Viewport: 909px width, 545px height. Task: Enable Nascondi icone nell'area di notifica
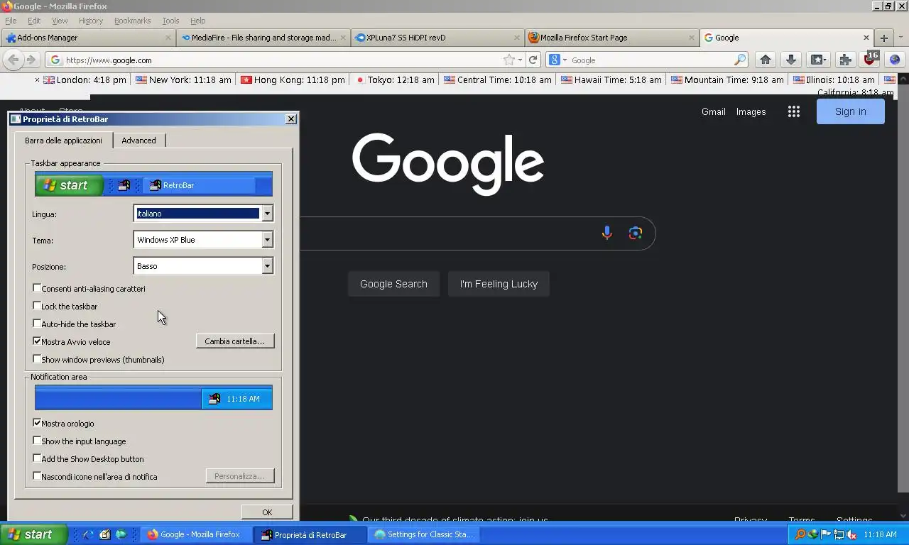click(37, 476)
